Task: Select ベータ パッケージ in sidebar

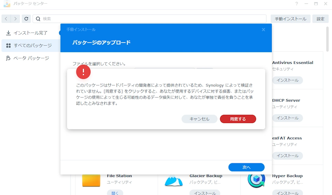Action: pos(31,58)
